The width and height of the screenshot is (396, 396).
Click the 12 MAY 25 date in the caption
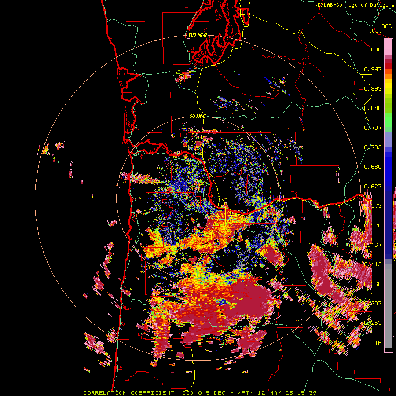(276, 393)
